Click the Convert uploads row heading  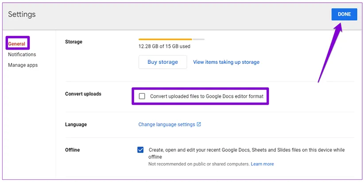pos(83,94)
